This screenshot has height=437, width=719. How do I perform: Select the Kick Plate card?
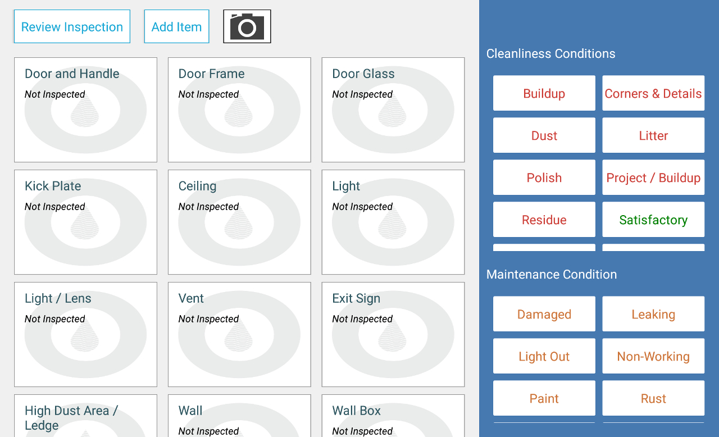coord(85,222)
